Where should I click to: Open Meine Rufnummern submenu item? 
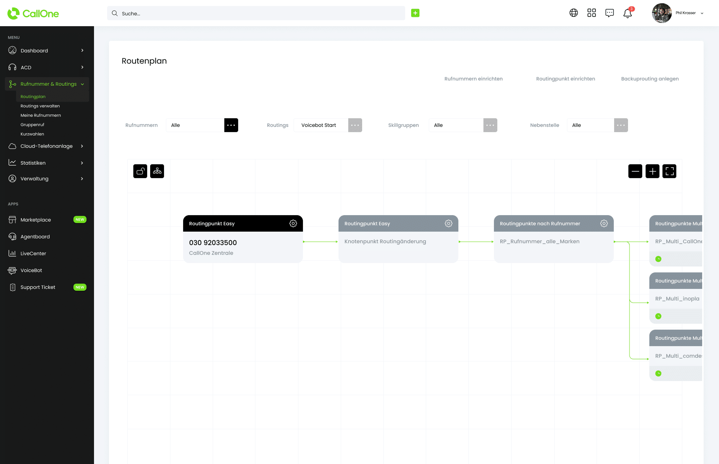(x=40, y=115)
